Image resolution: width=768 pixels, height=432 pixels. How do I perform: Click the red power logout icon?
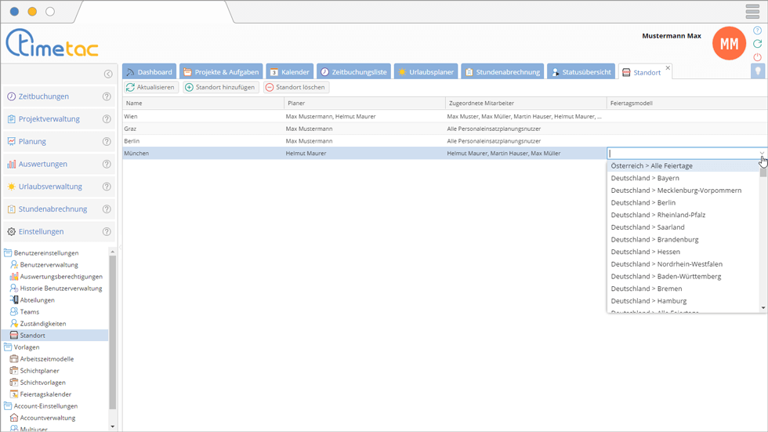757,57
